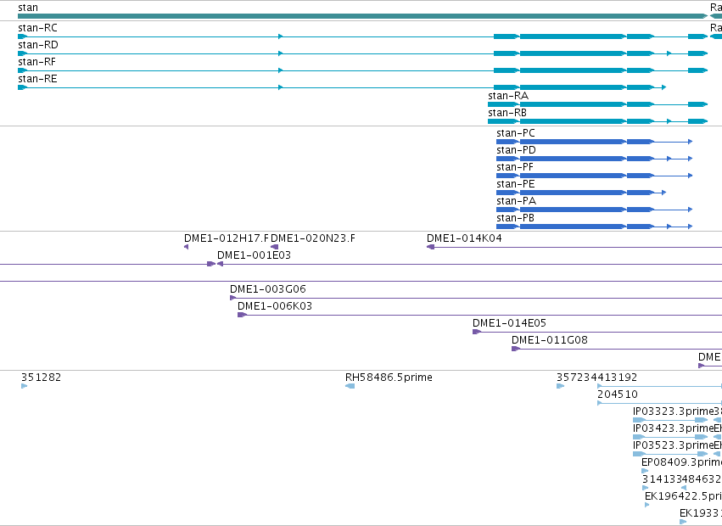Screen dimensions: 722x526
Task: Click the end arrow of stan-PE protein
Action: pyautogui.click(x=663, y=193)
